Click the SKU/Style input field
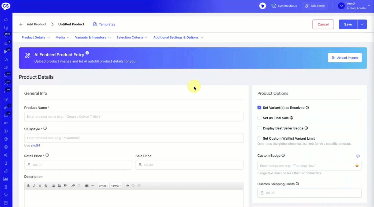 click(134, 138)
